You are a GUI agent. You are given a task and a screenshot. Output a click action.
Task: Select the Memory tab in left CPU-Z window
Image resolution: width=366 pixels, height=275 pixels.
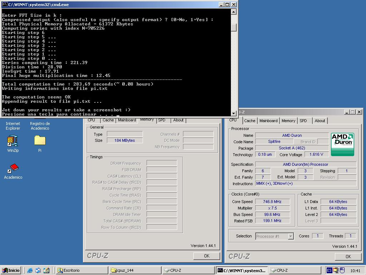pyautogui.click(x=147, y=119)
